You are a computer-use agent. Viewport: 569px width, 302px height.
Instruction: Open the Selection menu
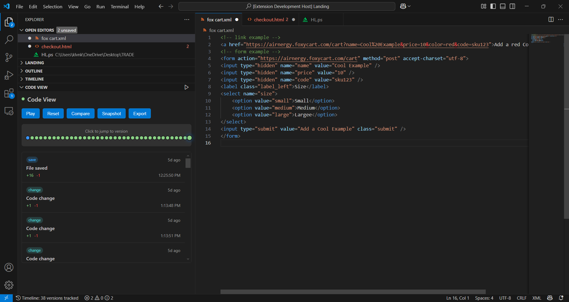[52, 7]
